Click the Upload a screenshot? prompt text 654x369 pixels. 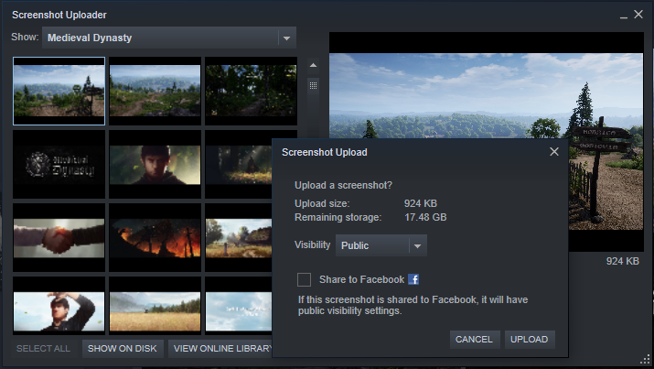[x=343, y=185]
